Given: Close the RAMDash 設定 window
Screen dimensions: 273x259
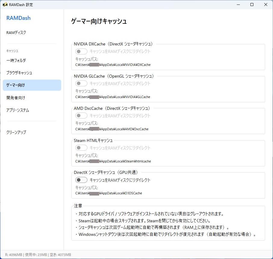Looking at the screenshot, I should click(266, 5).
